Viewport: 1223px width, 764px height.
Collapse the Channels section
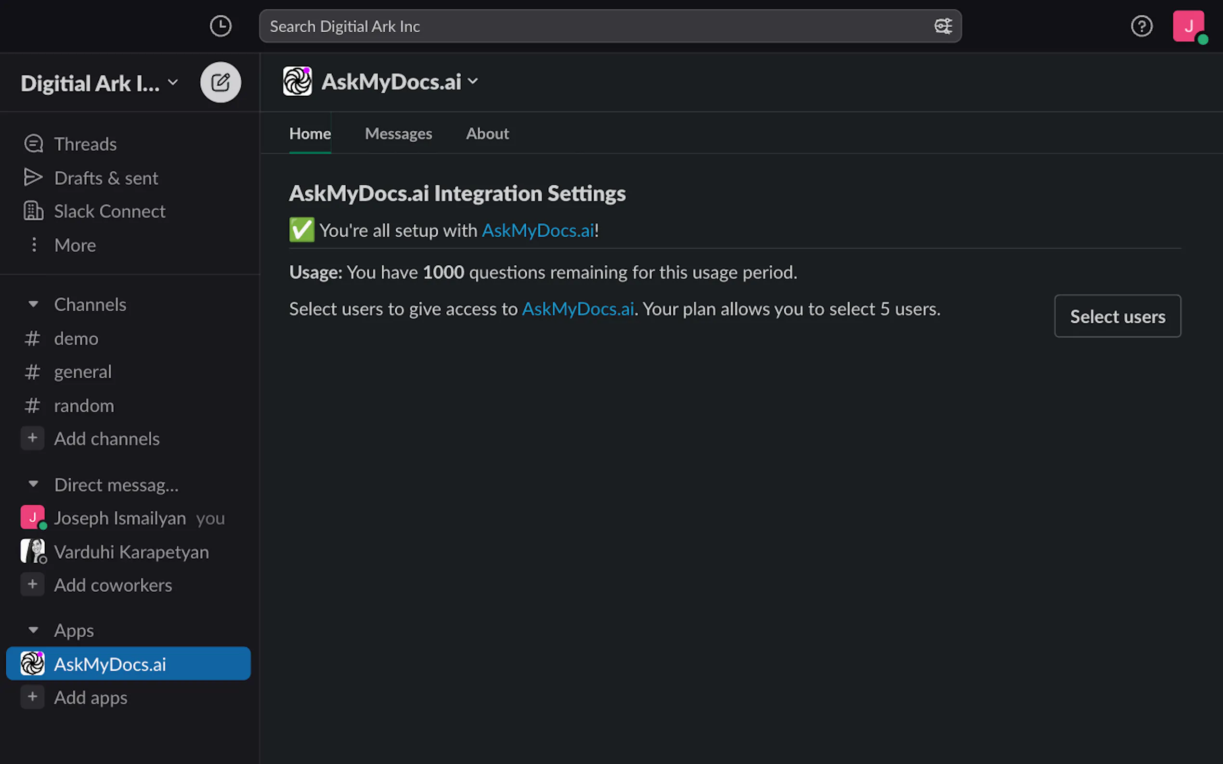[x=33, y=304]
